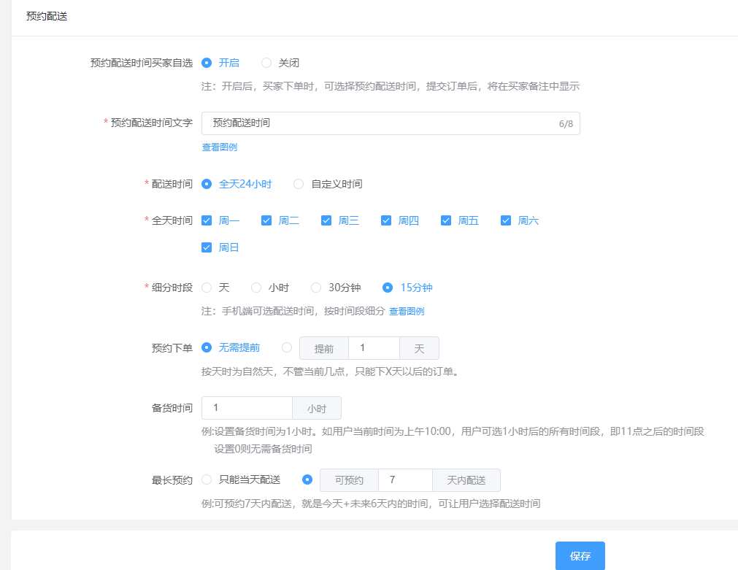Open 查看图例 link beside time segment note
This screenshot has width=738, height=570.
click(407, 311)
